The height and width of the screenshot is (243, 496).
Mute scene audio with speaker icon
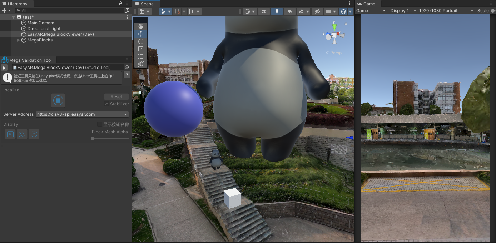click(289, 11)
